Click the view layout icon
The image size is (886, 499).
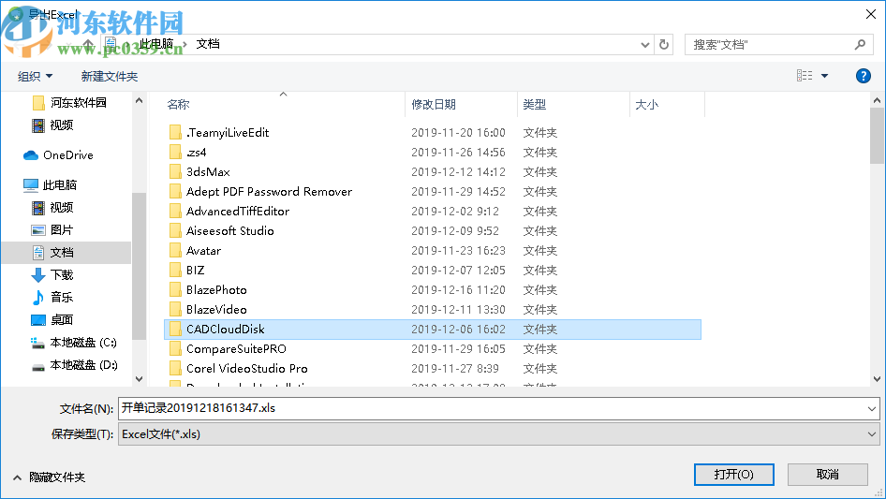[805, 76]
